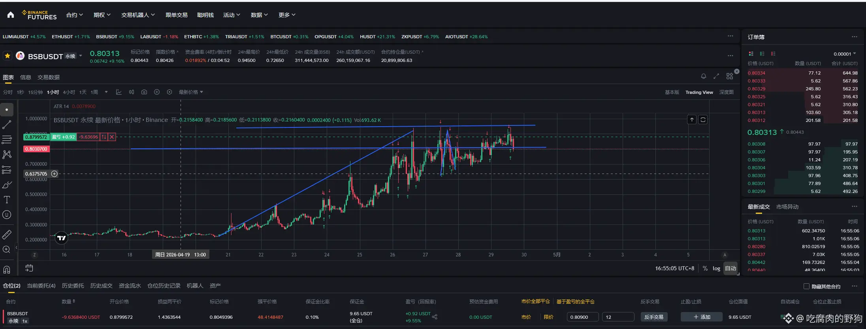
Task: Click the chart arrow-up button
Action: pos(692,120)
